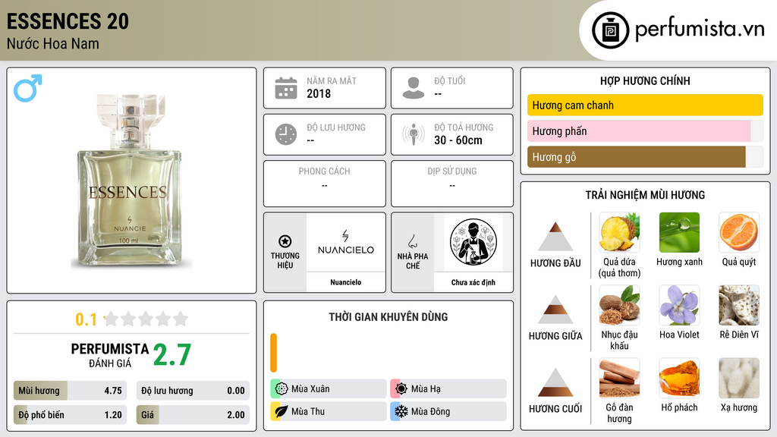
Task: Select the Hổ phách amber image
Action: [x=679, y=378]
